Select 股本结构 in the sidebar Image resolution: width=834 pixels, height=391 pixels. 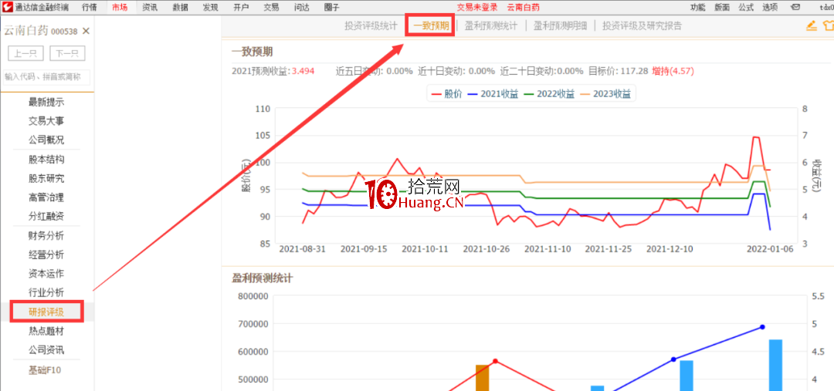tap(46, 160)
